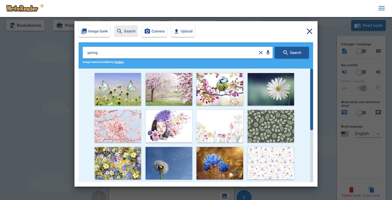Select the pink floral pattern image
Screen dimensions: 392x200
coord(271,163)
